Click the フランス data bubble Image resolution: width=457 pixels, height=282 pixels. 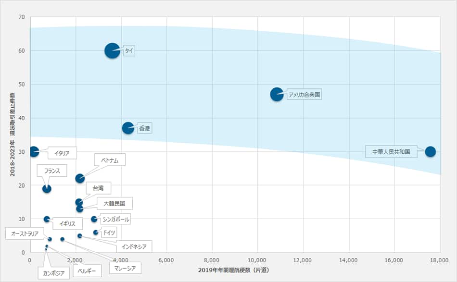coord(47,188)
